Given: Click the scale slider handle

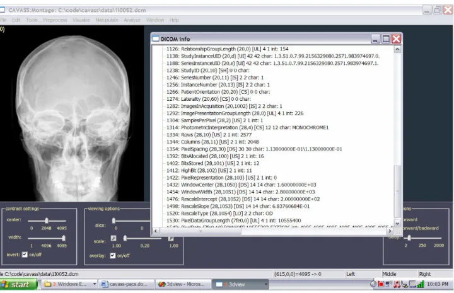Looking at the screenshot, I should click(x=125, y=238).
